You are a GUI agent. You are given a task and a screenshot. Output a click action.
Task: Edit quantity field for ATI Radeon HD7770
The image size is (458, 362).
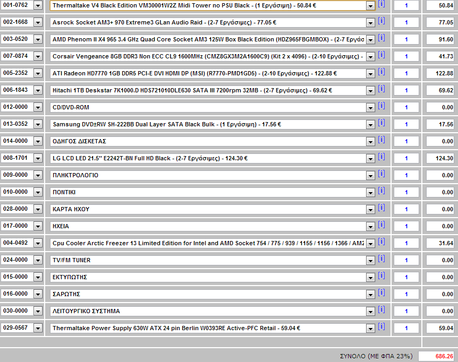[x=406, y=73]
